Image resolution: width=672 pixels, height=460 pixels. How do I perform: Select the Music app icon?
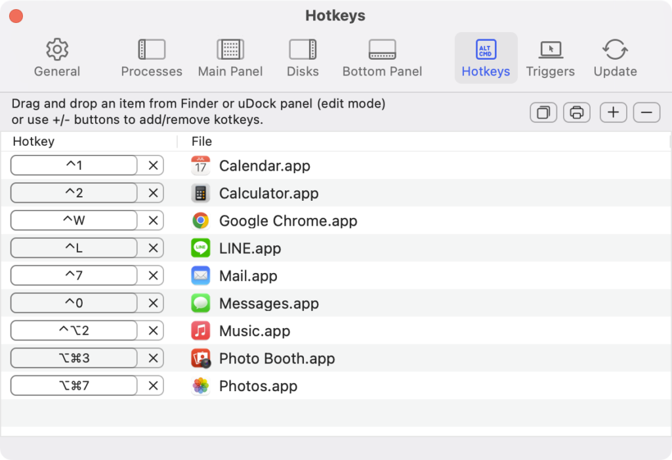click(x=200, y=331)
